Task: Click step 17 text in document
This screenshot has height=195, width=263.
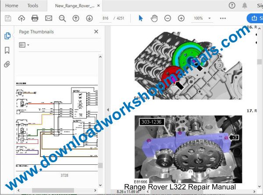Action: click(x=252, y=111)
